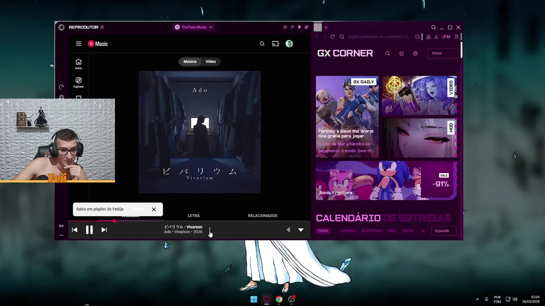Click the GX label in the Opera sidebar
Viewport: 545px width, 306px height.
(61, 226)
